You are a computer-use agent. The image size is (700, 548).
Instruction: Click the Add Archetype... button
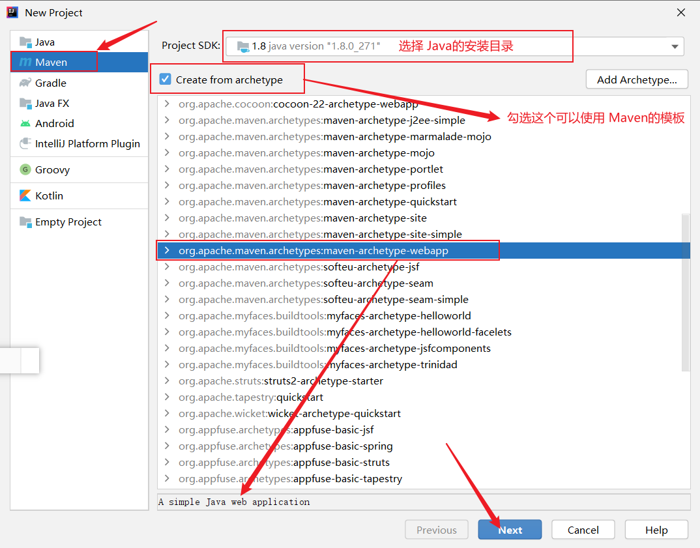pos(637,79)
